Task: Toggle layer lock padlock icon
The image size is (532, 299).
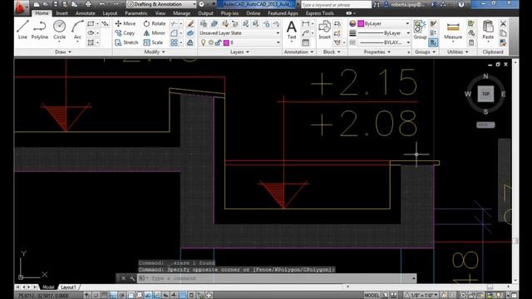Action: pyautogui.click(x=218, y=42)
